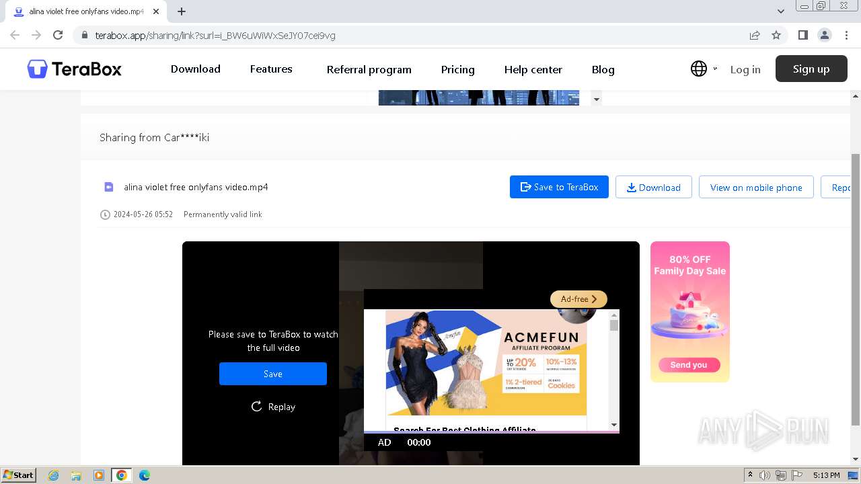Click the Sign up button
The image size is (861, 484).
click(811, 69)
